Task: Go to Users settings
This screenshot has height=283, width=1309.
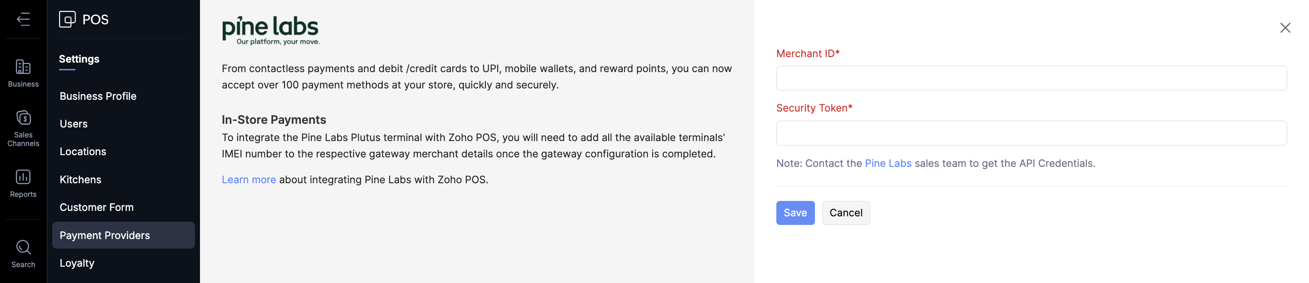Action: 74,124
